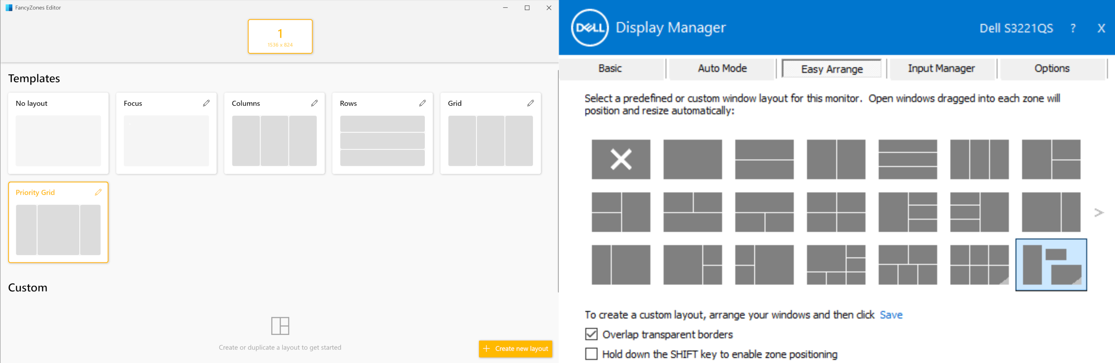The height and width of the screenshot is (363, 1115).
Task: Open the Input Manager tab
Action: 941,69
